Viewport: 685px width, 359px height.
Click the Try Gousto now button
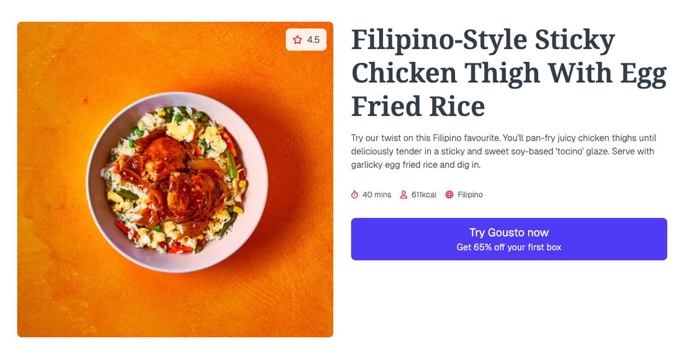pos(509,232)
